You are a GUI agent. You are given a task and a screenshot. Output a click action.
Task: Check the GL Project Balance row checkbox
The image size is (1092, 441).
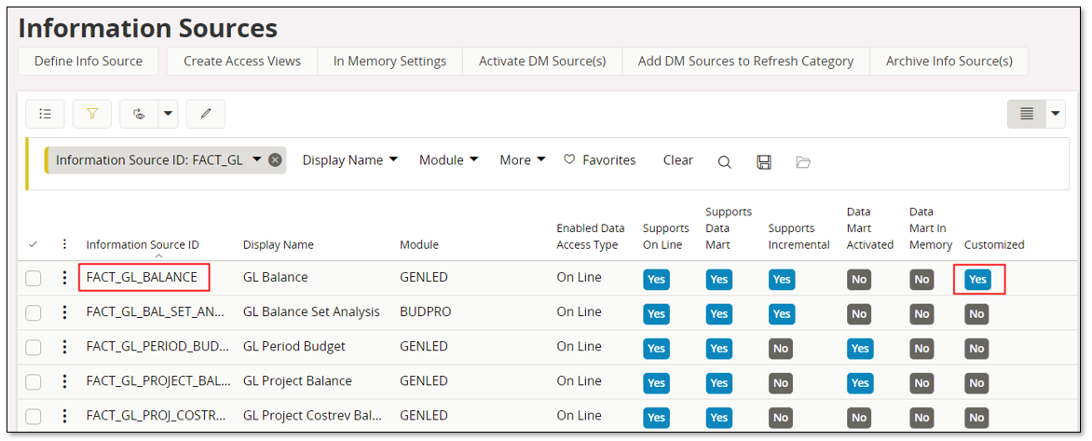coord(34,381)
